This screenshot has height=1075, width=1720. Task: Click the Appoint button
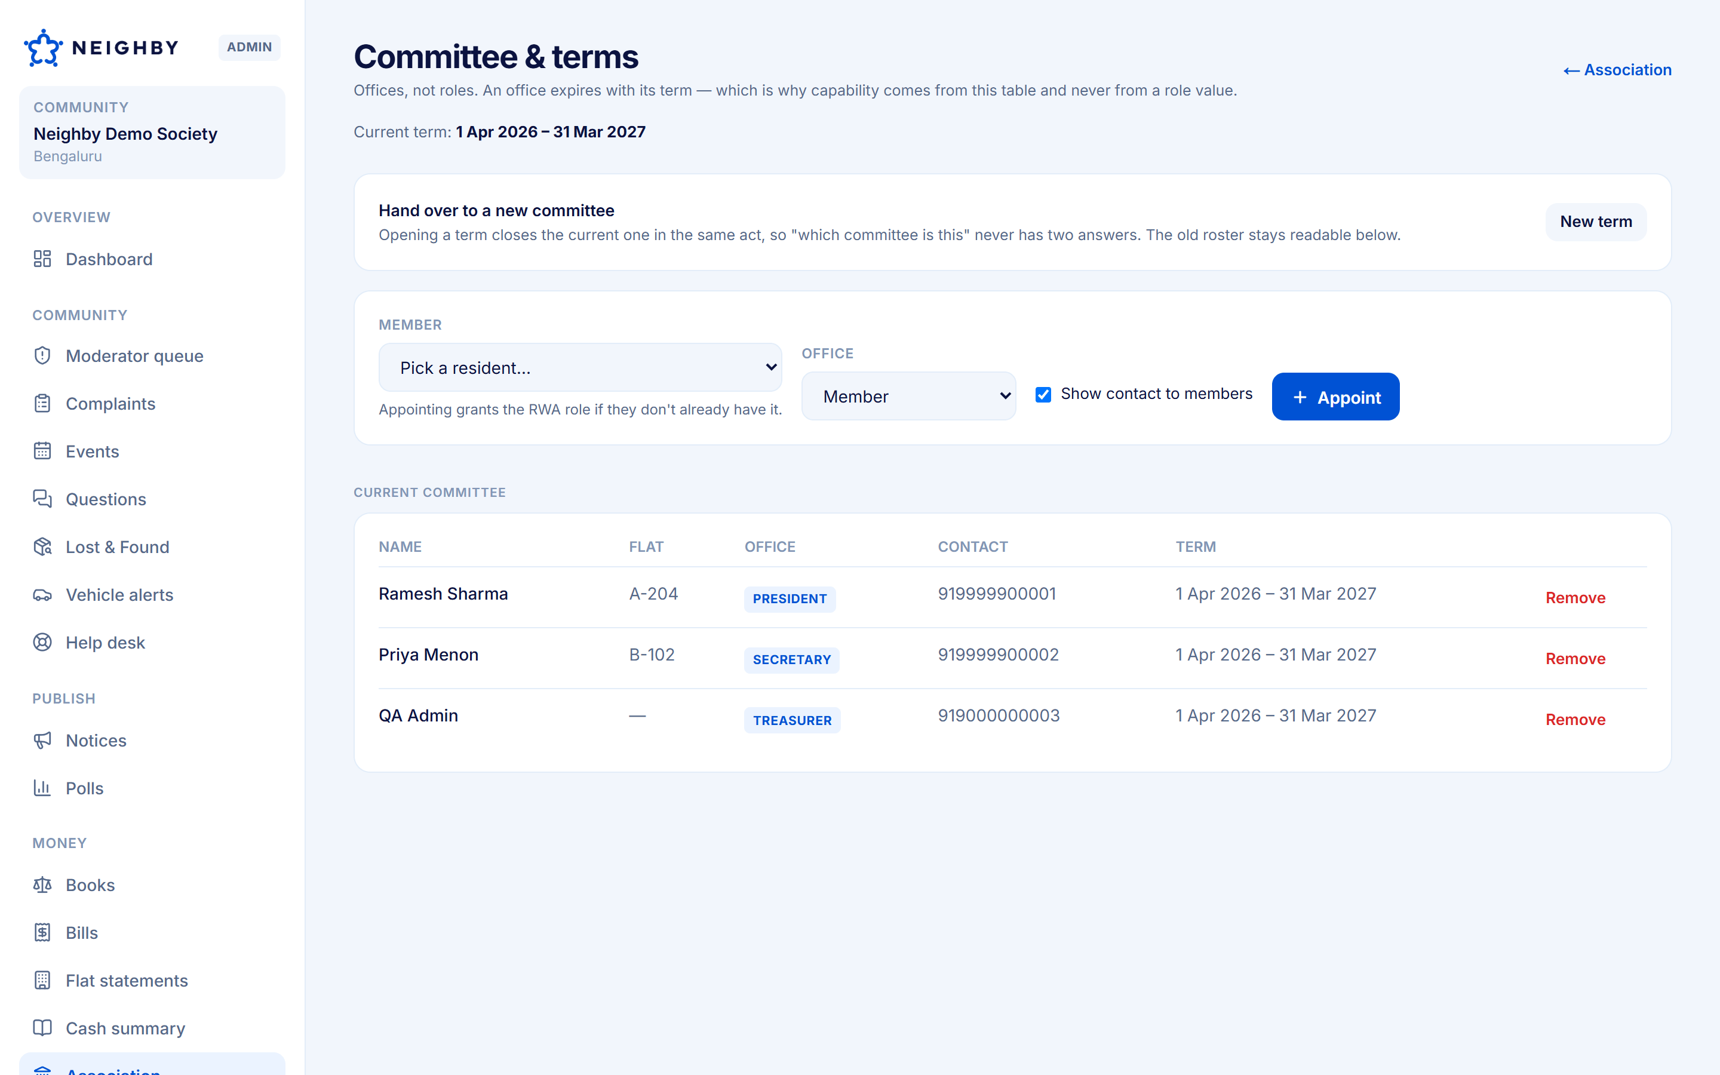[x=1335, y=397]
